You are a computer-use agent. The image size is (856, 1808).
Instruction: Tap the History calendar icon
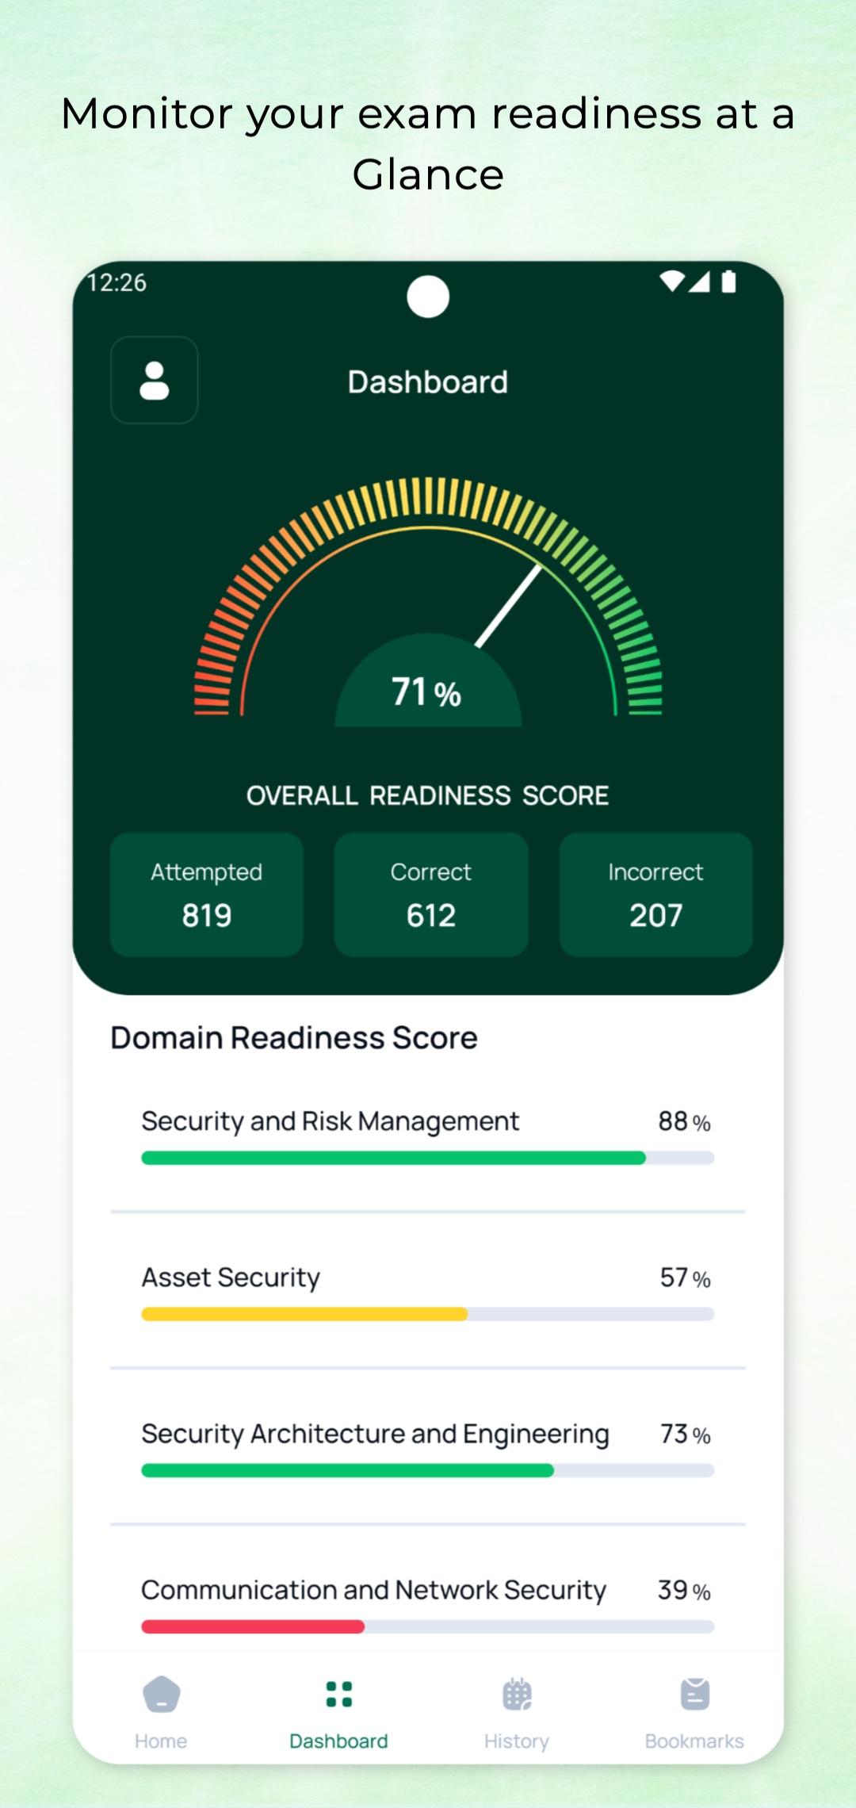[517, 1695]
